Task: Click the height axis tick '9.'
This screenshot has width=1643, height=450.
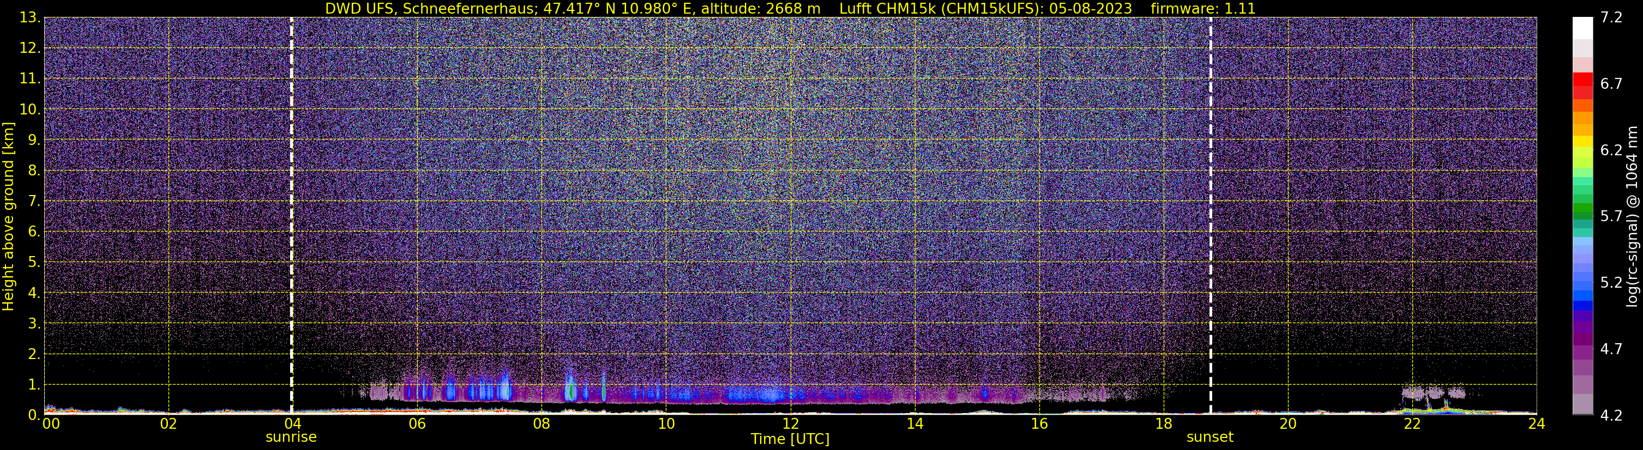Action: click(34, 140)
